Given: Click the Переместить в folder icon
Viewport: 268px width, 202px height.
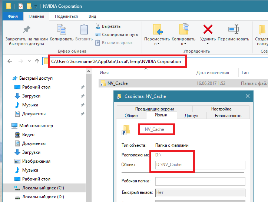Looking at the screenshot, I should click(158, 29).
